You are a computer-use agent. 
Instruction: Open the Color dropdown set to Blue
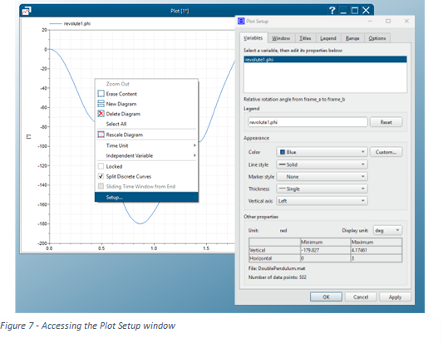point(322,152)
